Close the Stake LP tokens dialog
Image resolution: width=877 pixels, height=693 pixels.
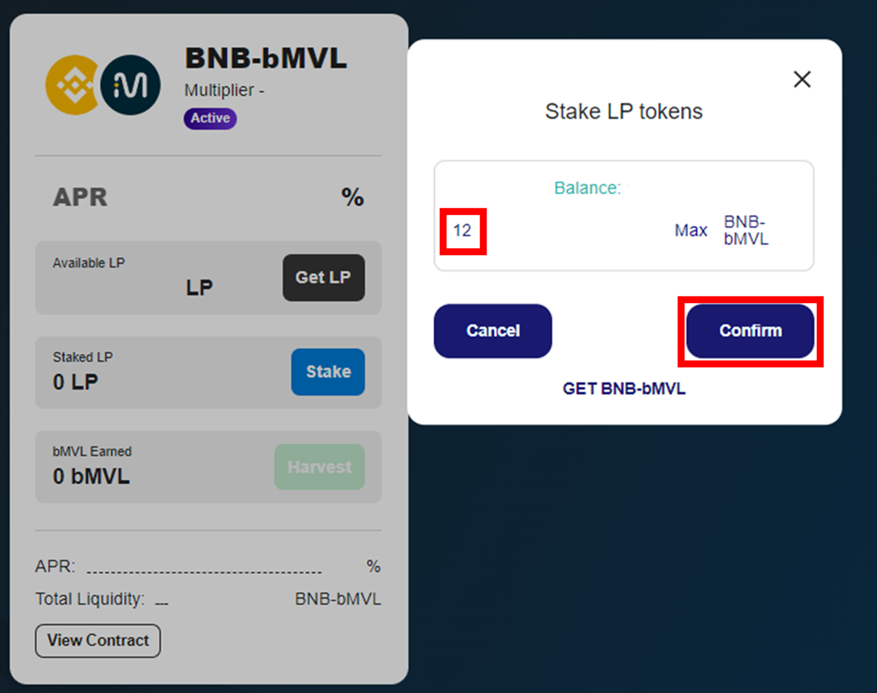coord(802,79)
